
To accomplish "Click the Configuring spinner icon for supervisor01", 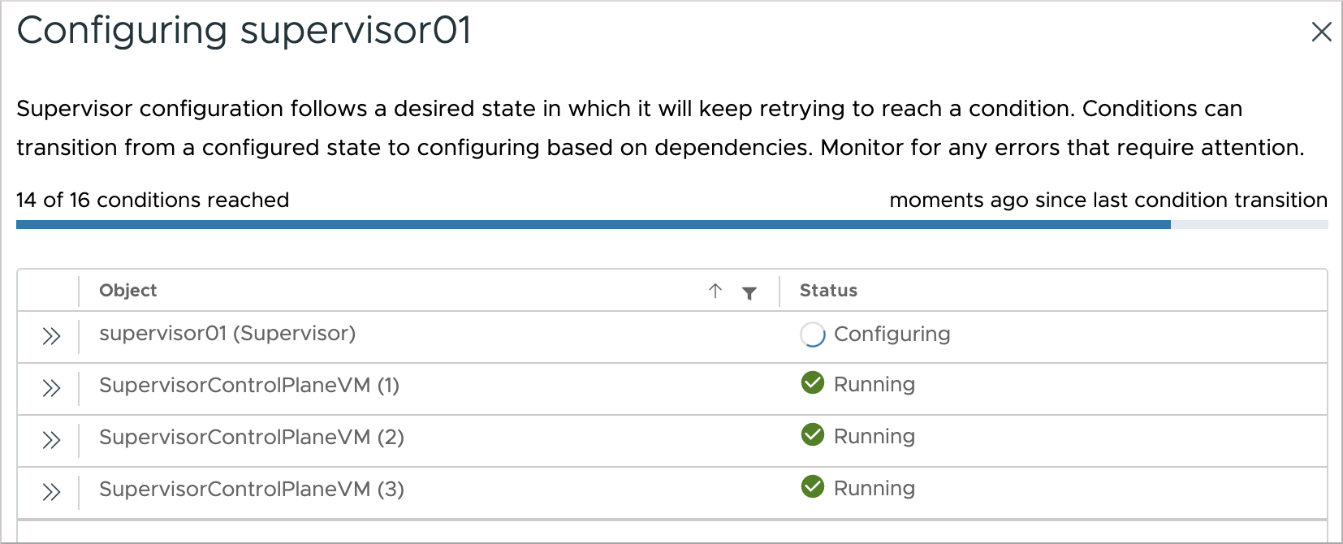I will pyautogui.click(x=812, y=335).
